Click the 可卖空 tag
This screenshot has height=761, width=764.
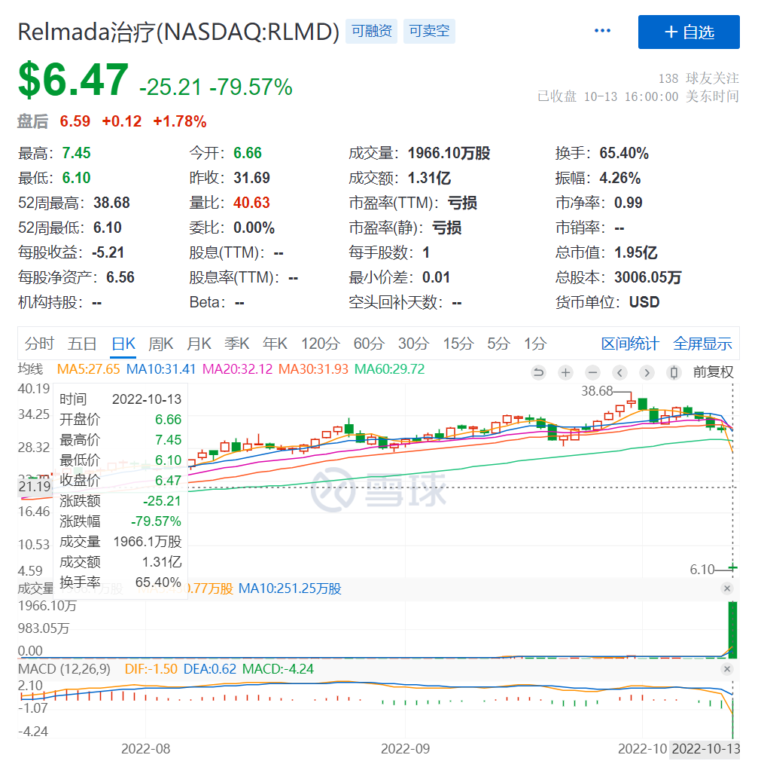pos(429,31)
